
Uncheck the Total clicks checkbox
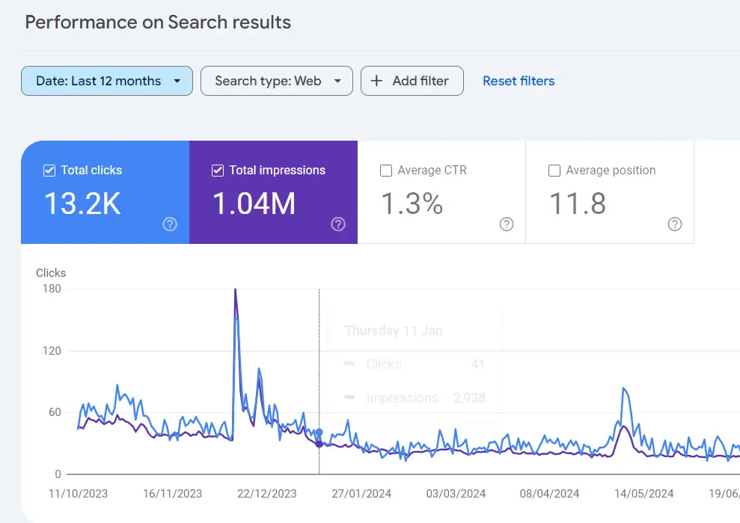tap(49, 171)
